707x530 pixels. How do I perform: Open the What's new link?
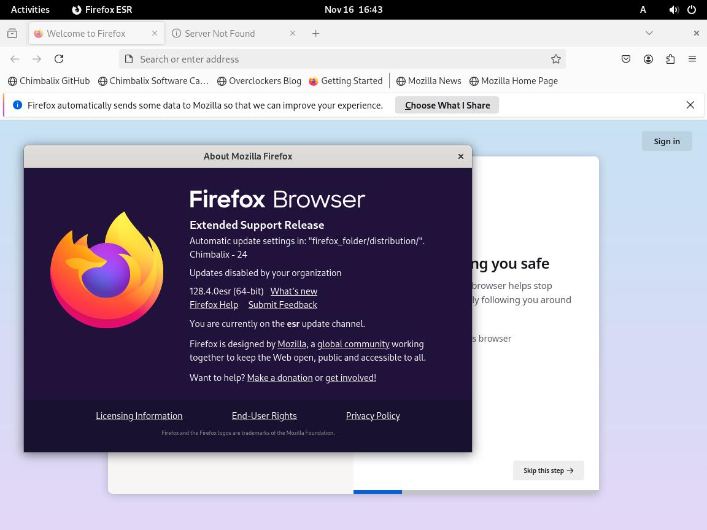pos(294,291)
